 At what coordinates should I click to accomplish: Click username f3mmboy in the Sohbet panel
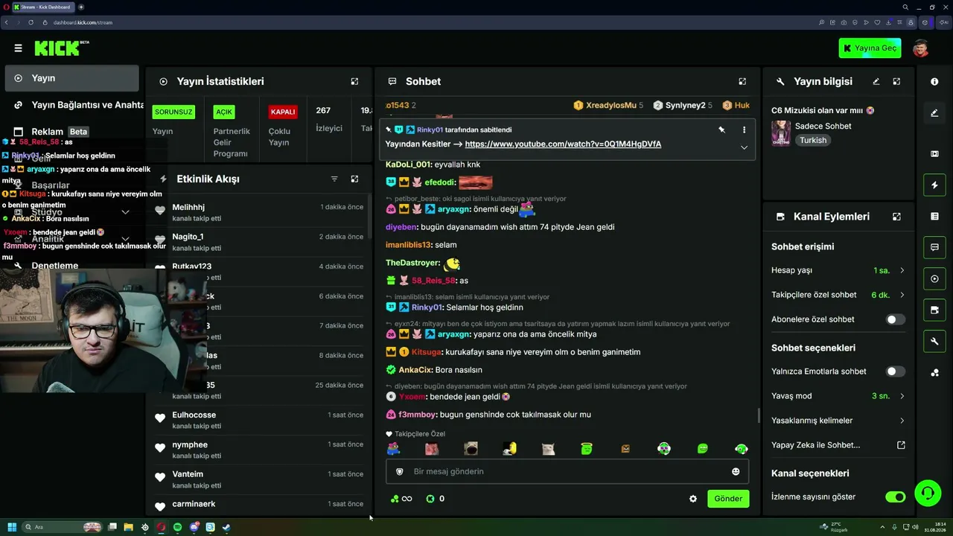click(417, 415)
